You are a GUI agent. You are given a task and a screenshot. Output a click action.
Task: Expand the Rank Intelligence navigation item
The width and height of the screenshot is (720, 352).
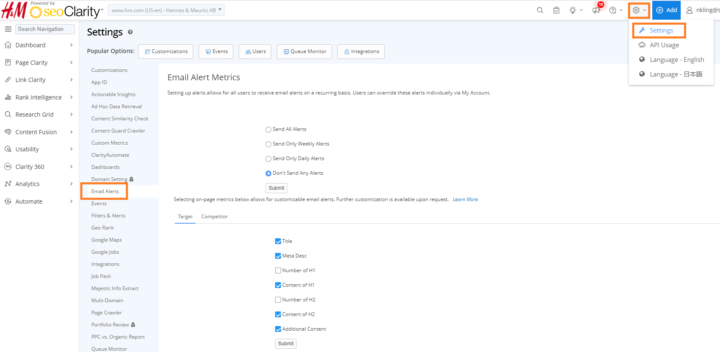click(x=38, y=97)
